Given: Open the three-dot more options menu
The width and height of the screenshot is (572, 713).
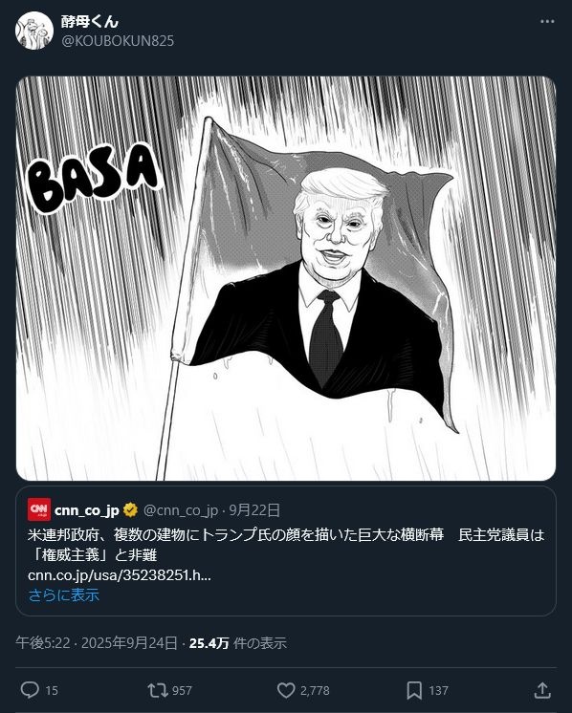Looking at the screenshot, I should 547,22.
